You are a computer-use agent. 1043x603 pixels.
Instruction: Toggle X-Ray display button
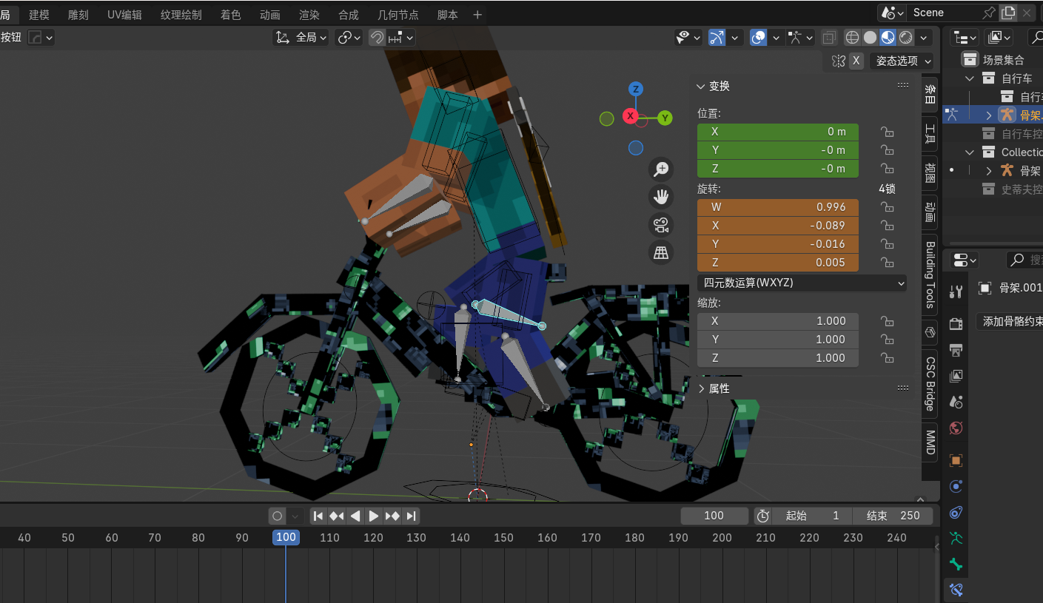[x=830, y=37]
